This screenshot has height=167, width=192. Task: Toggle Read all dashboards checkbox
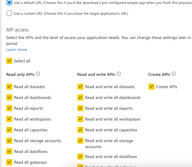(9, 97)
